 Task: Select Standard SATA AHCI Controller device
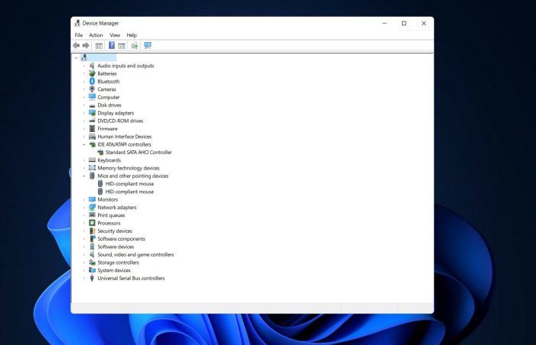point(139,153)
